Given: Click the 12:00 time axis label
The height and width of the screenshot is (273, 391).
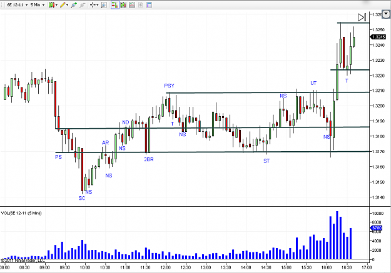Looking at the screenshot, I should point(165,267).
